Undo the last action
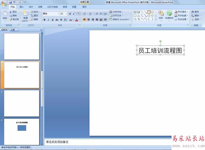The image size is (205, 150). 14,2
